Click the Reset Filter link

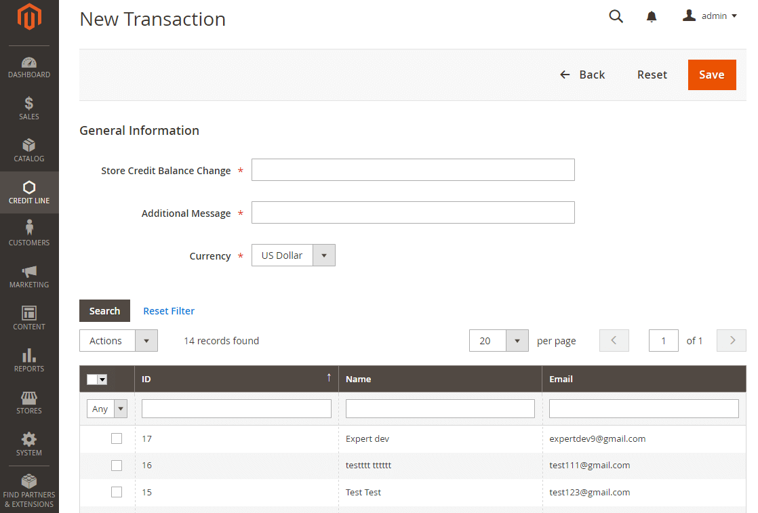tap(169, 311)
